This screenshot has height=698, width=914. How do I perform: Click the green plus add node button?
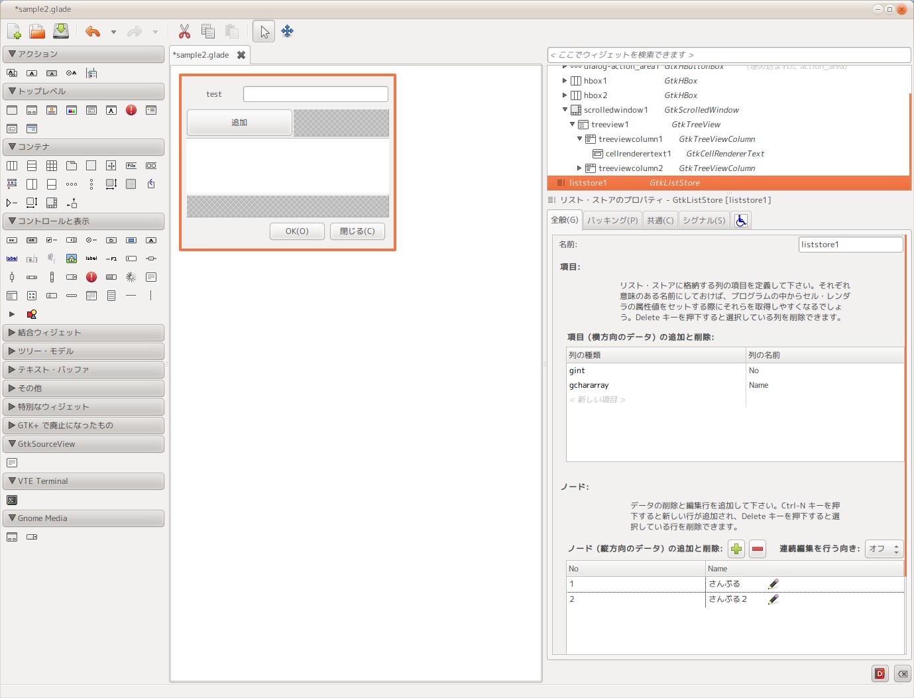click(x=736, y=549)
